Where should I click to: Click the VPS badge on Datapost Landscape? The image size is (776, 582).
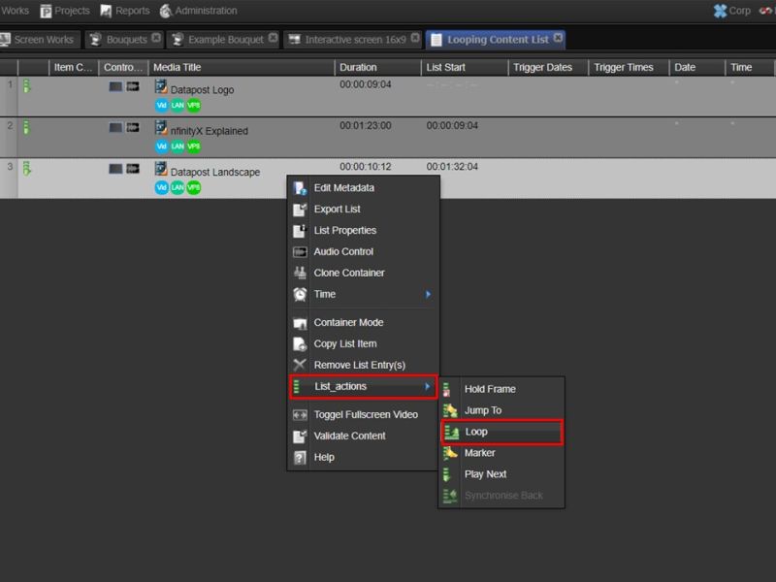pyautogui.click(x=193, y=187)
